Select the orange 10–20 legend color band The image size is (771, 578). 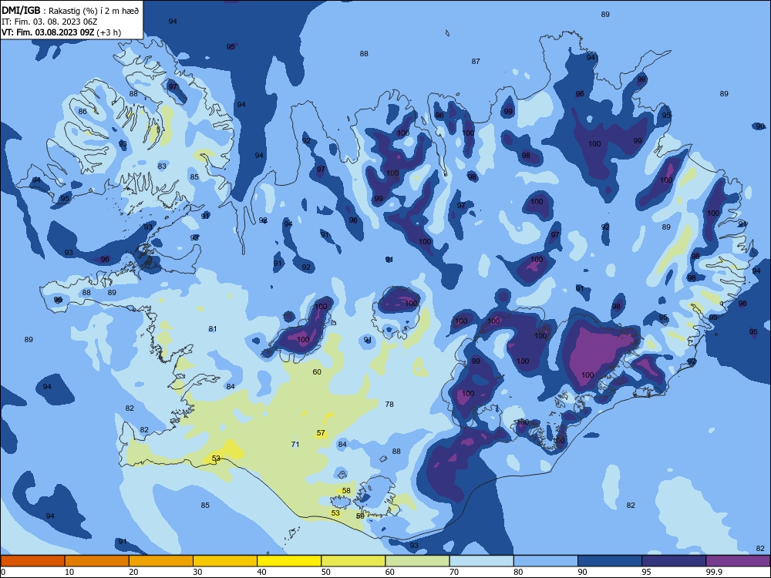[x=97, y=561]
